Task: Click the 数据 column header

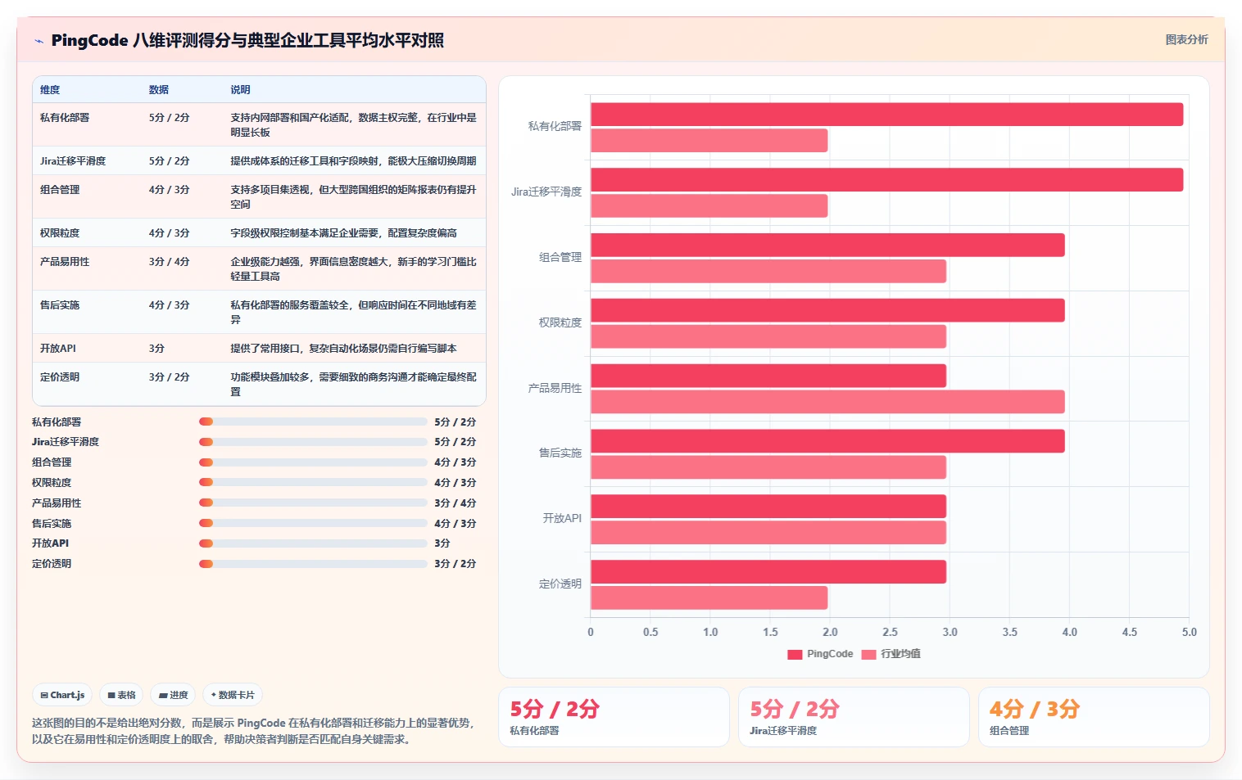Action: (159, 90)
